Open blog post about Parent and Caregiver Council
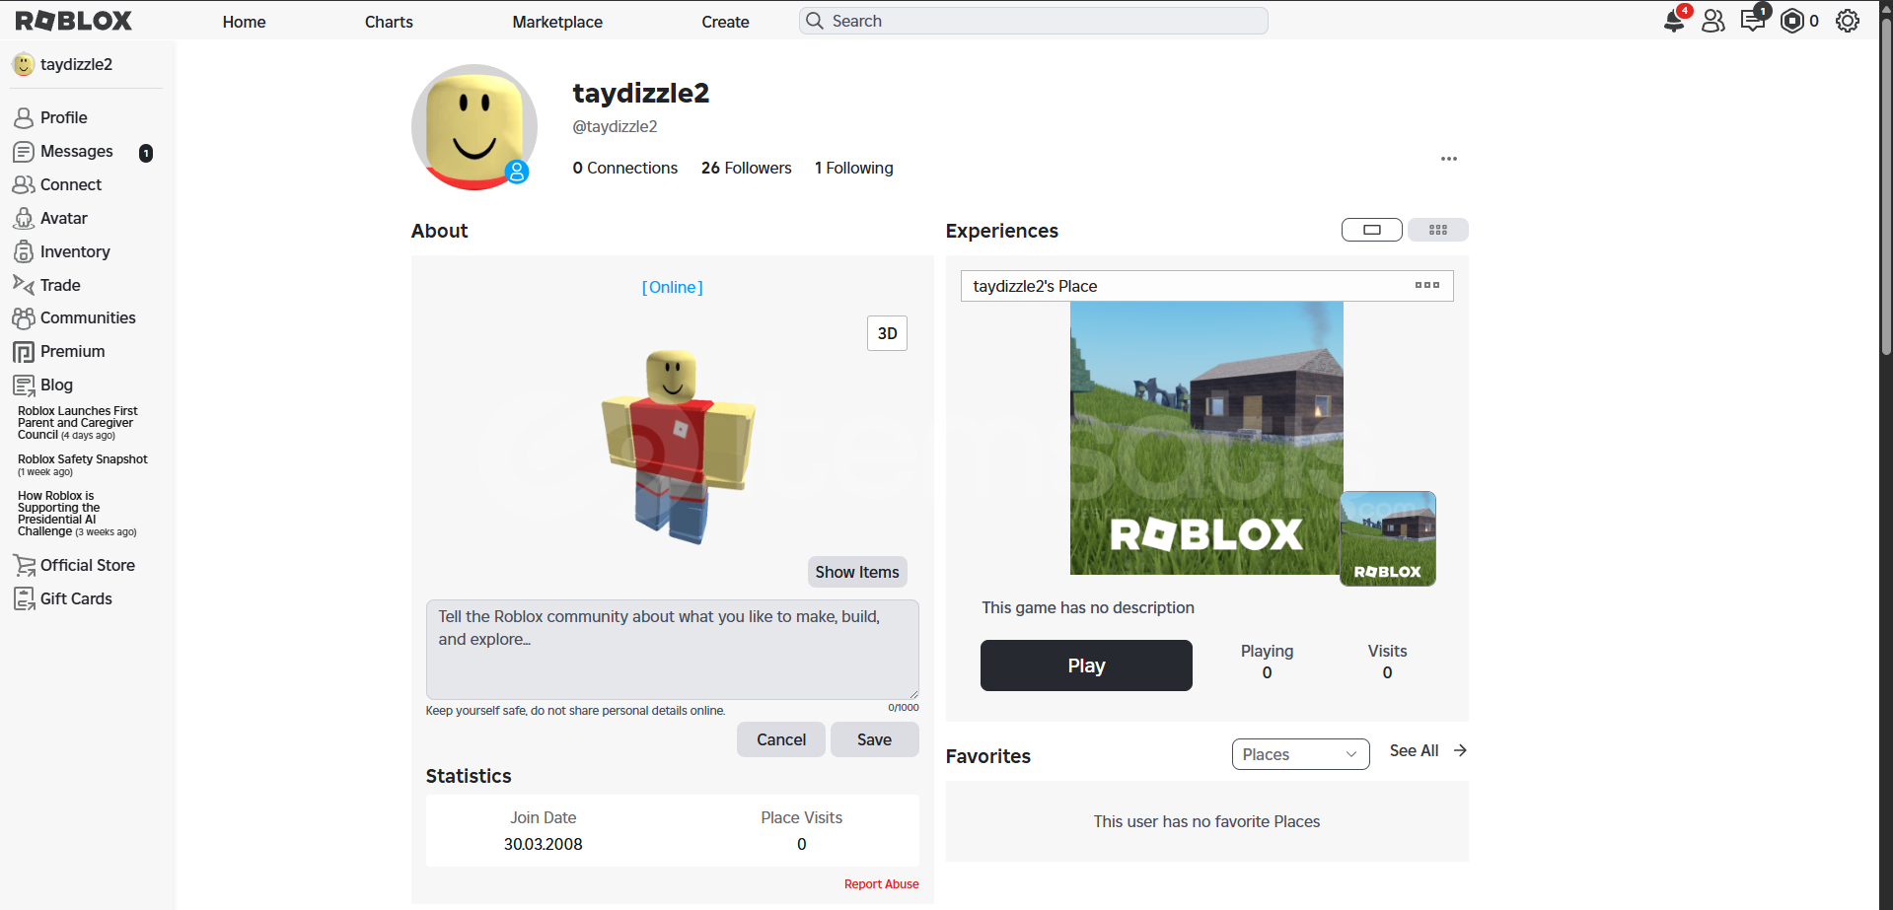The height and width of the screenshot is (910, 1893). (78, 423)
